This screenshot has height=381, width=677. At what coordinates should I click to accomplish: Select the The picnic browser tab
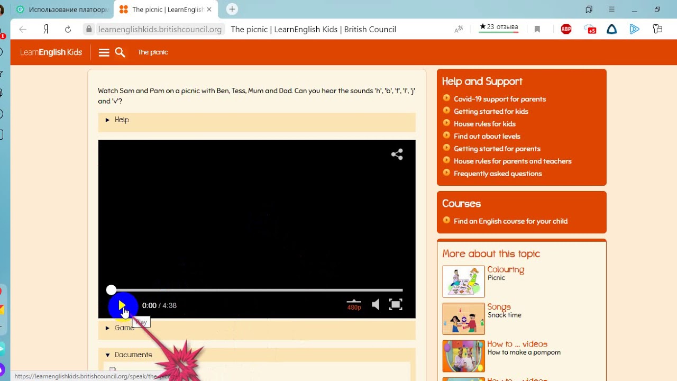166,10
